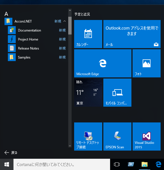164x170 pixels.
Task: Click the letter A group header
Action: [6, 14]
